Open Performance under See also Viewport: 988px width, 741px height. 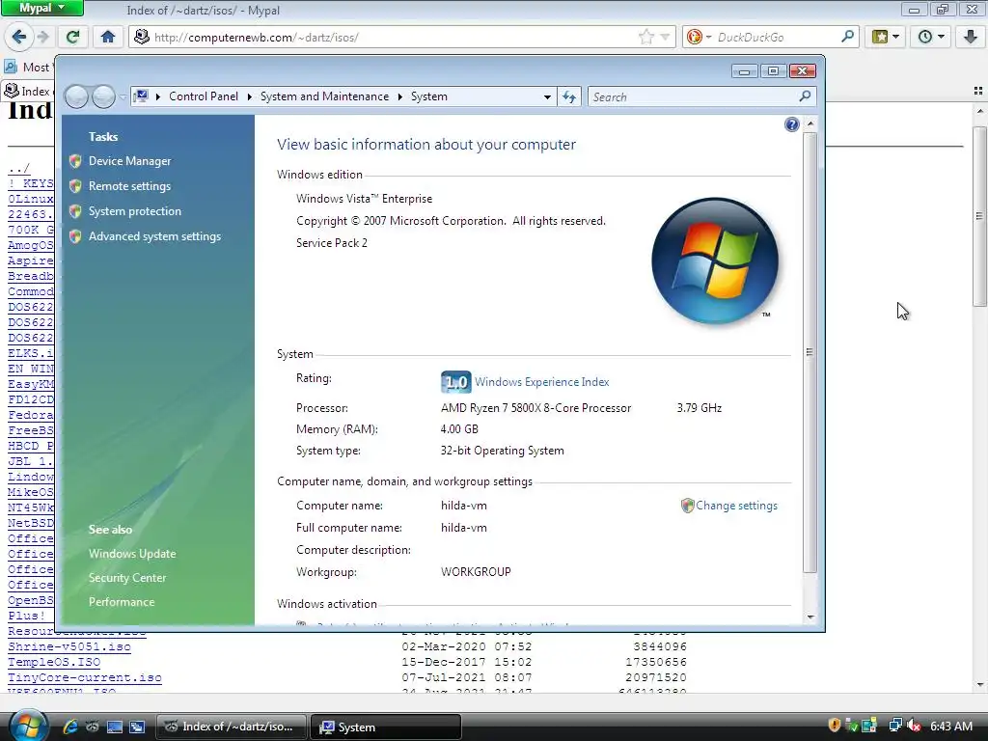[122, 602]
